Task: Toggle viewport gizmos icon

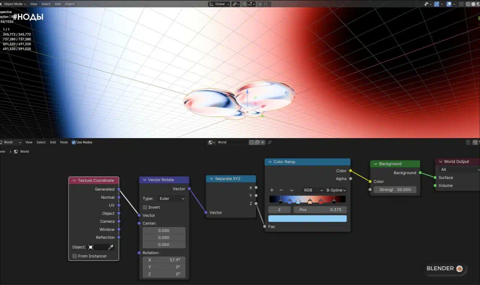Action: click(436, 4)
